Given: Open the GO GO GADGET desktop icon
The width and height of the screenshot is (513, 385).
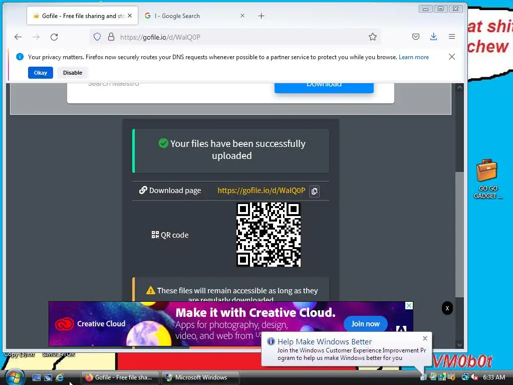Looking at the screenshot, I should tap(487, 179).
